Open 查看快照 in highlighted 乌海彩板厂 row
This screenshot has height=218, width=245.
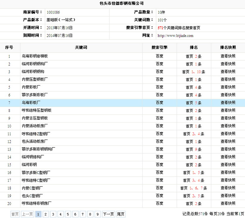[x=228, y=103]
